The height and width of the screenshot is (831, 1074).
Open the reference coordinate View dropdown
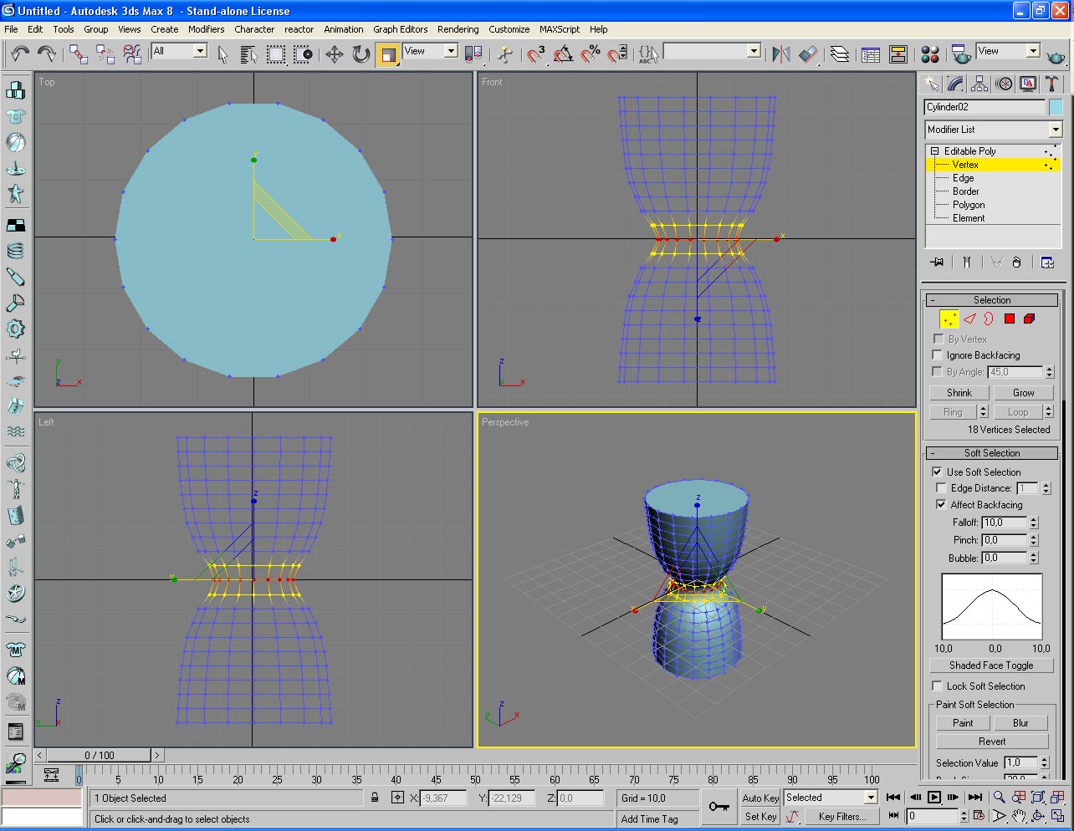(x=451, y=51)
